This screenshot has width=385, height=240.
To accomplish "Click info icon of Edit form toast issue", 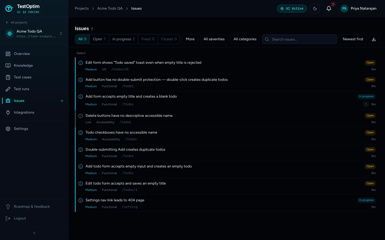I will pos(80,63).
